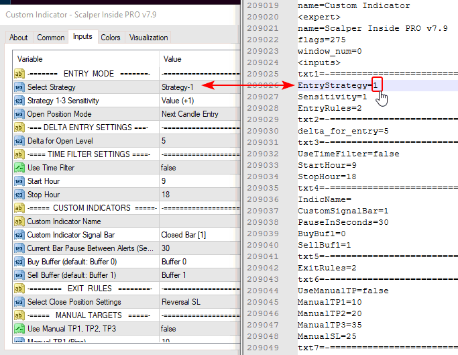
Task: Open the Reversal SL value dropdown
Action: tap(200, 302)
